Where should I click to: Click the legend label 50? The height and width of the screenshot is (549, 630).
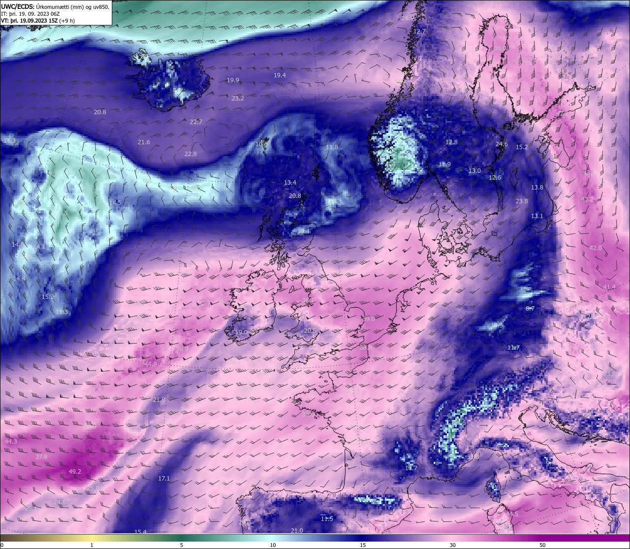coord(542,545)
